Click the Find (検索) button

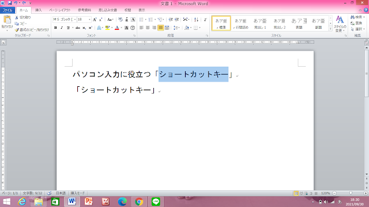pos(357,17)
